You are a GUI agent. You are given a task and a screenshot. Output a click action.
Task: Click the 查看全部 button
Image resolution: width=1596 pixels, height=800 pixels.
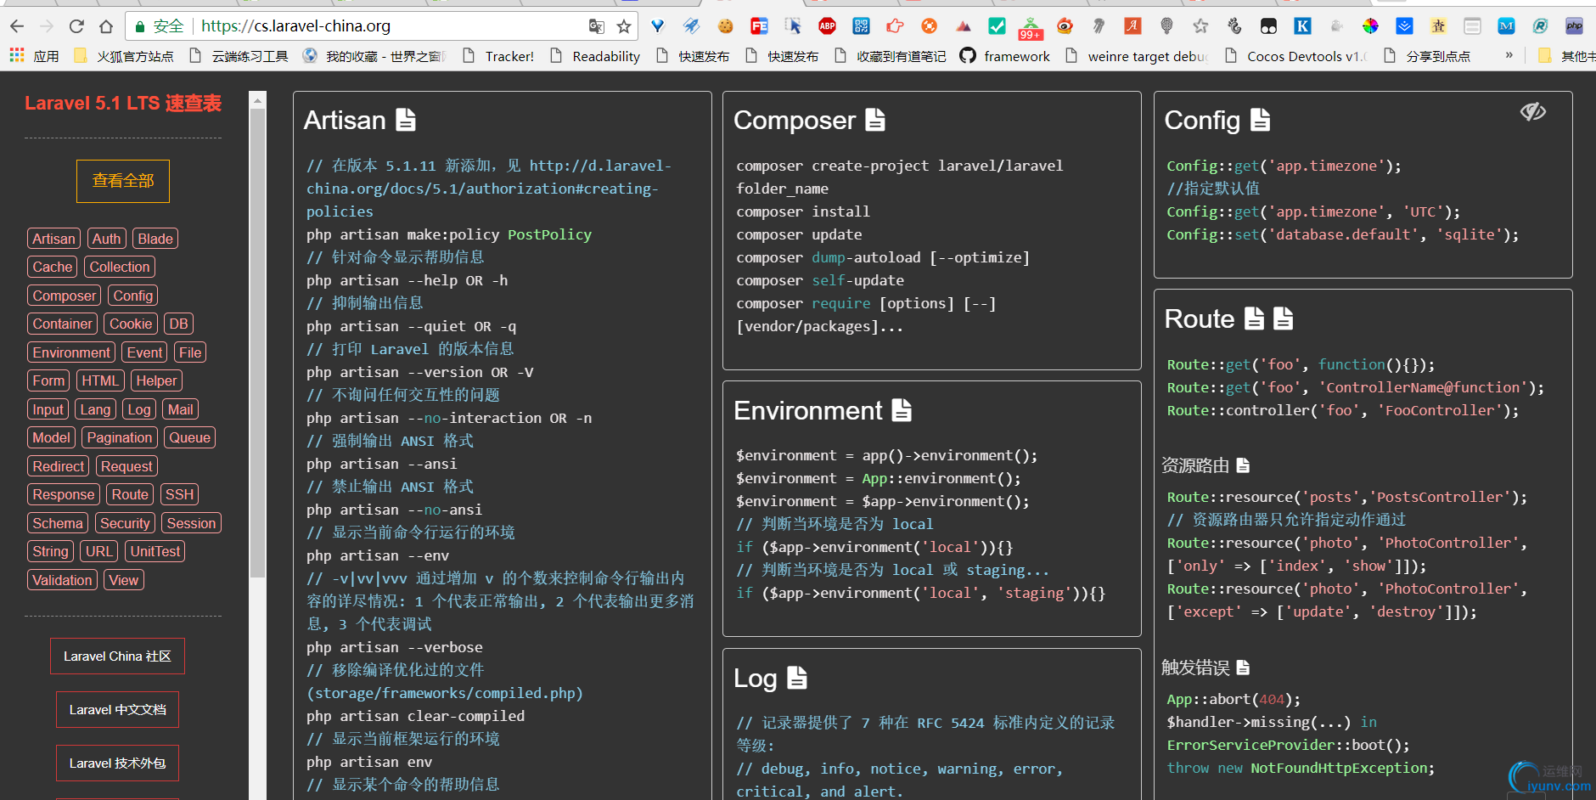click(x=123, y=181)
